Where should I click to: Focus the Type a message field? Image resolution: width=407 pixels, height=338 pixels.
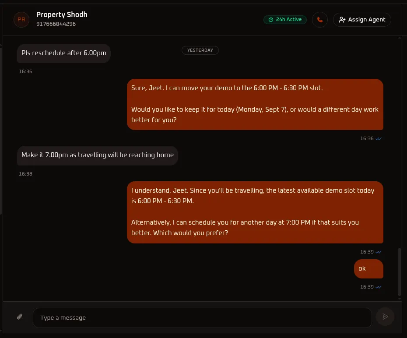[x=202, y=318]
